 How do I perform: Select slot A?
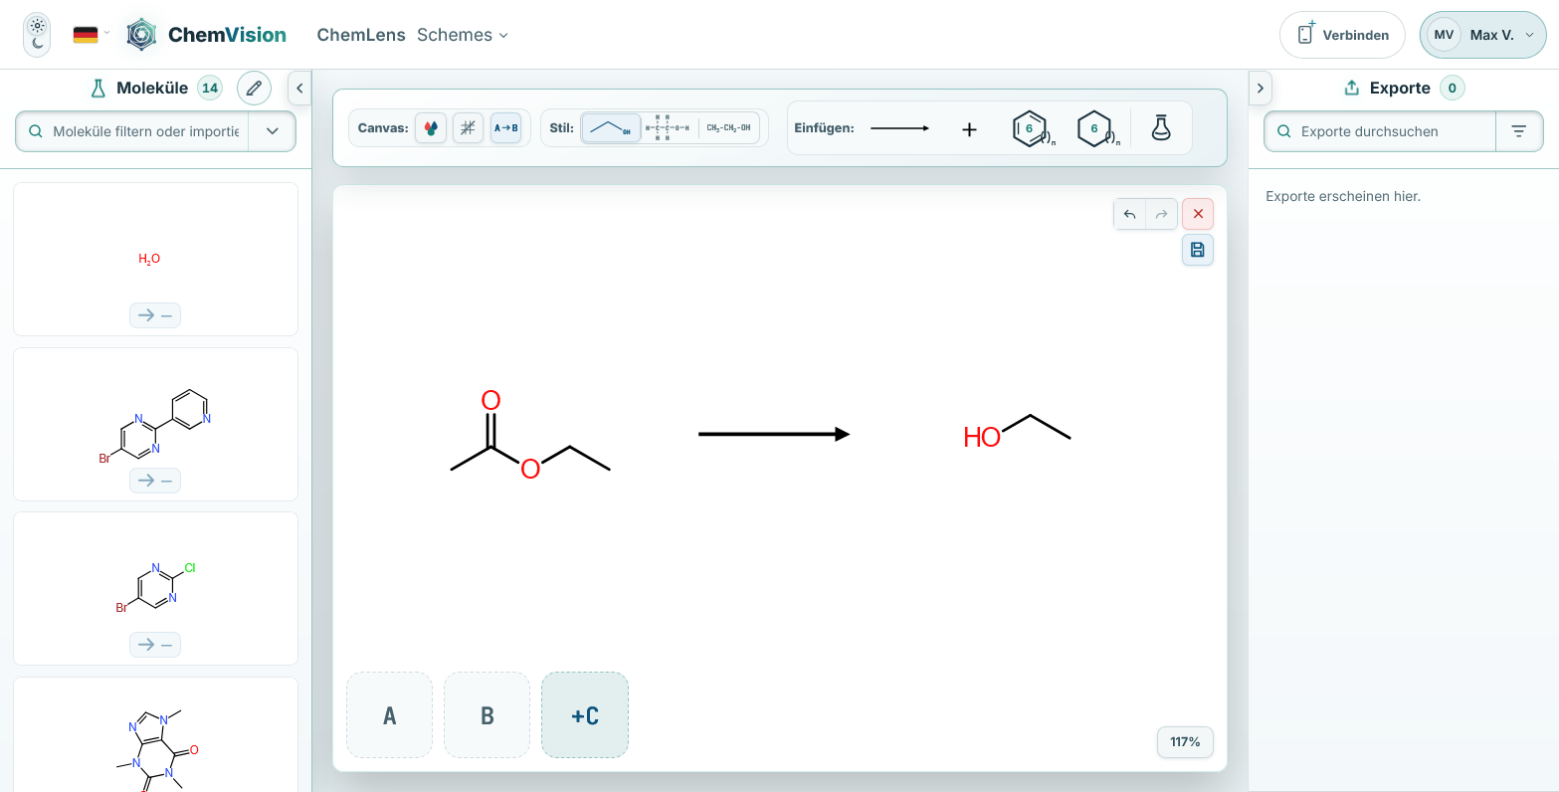(x=389, y=715)
